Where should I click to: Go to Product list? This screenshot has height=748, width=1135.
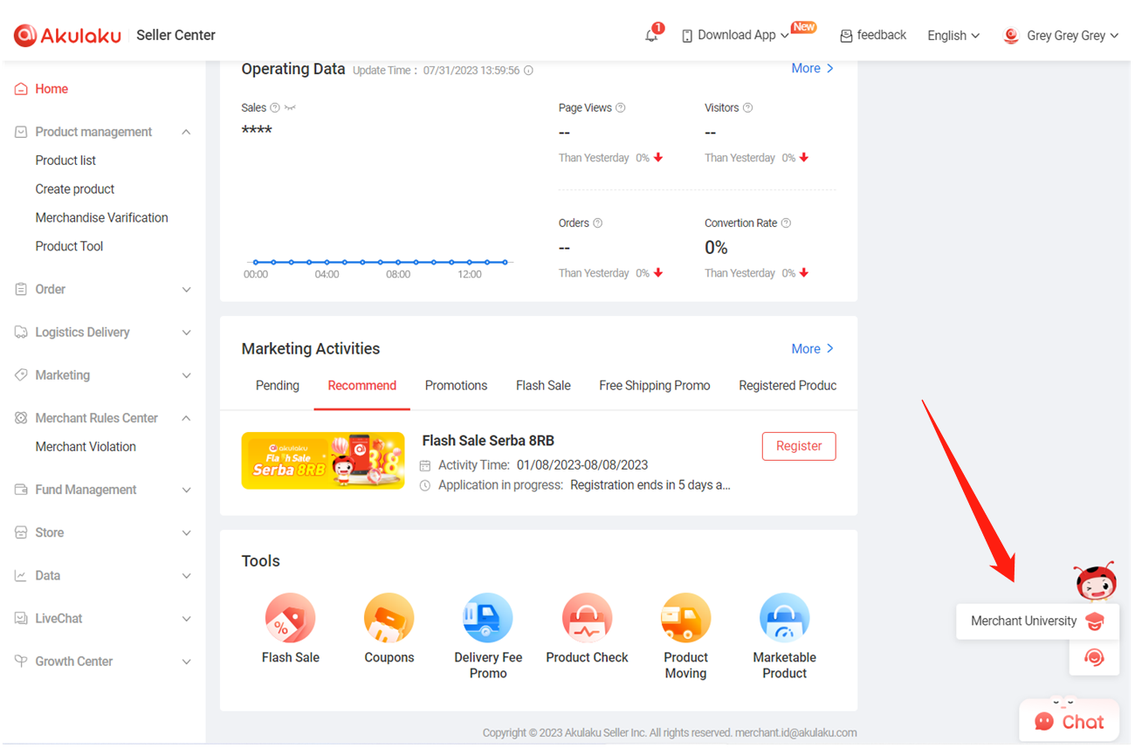click(65, 161)
